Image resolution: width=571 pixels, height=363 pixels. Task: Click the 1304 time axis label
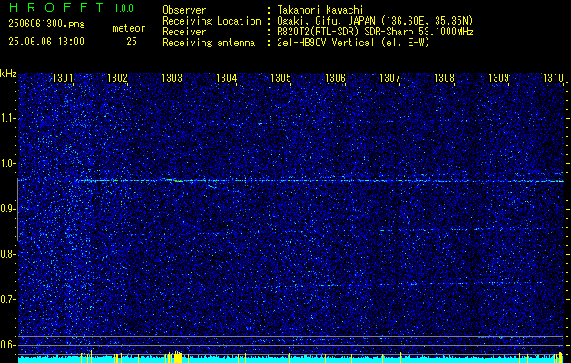227,77
